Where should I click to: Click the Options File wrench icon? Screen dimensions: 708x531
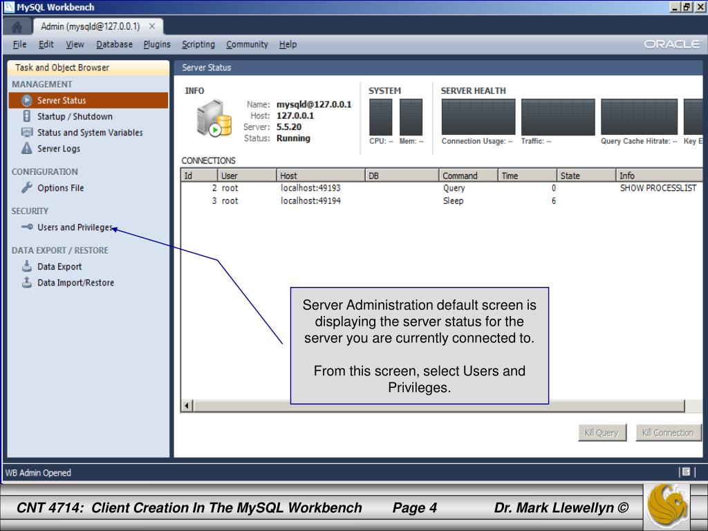pyautogui.click(x=27, y=187)
